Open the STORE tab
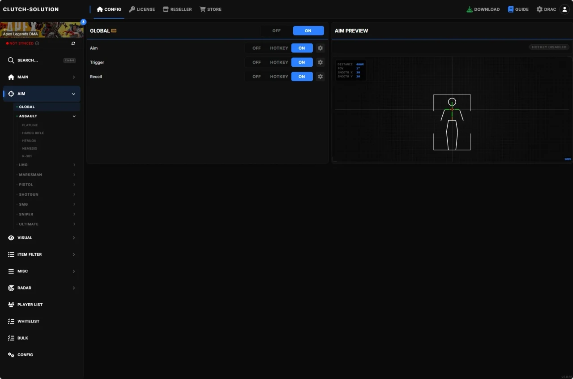This screenshot has width=573, height=379. click(x=210, y=9)
